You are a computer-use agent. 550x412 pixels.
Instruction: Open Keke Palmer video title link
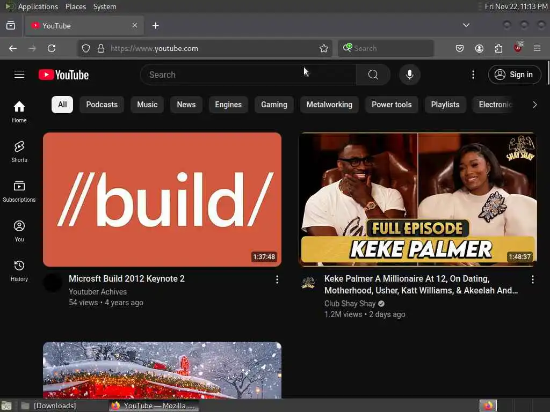coord(421,284)
